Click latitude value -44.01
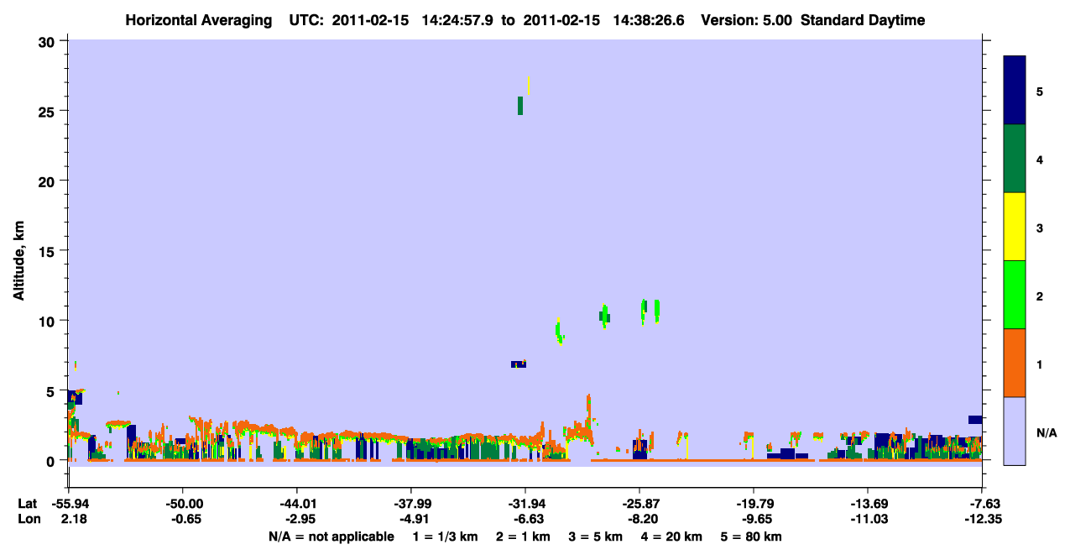 tap(297, 504)
